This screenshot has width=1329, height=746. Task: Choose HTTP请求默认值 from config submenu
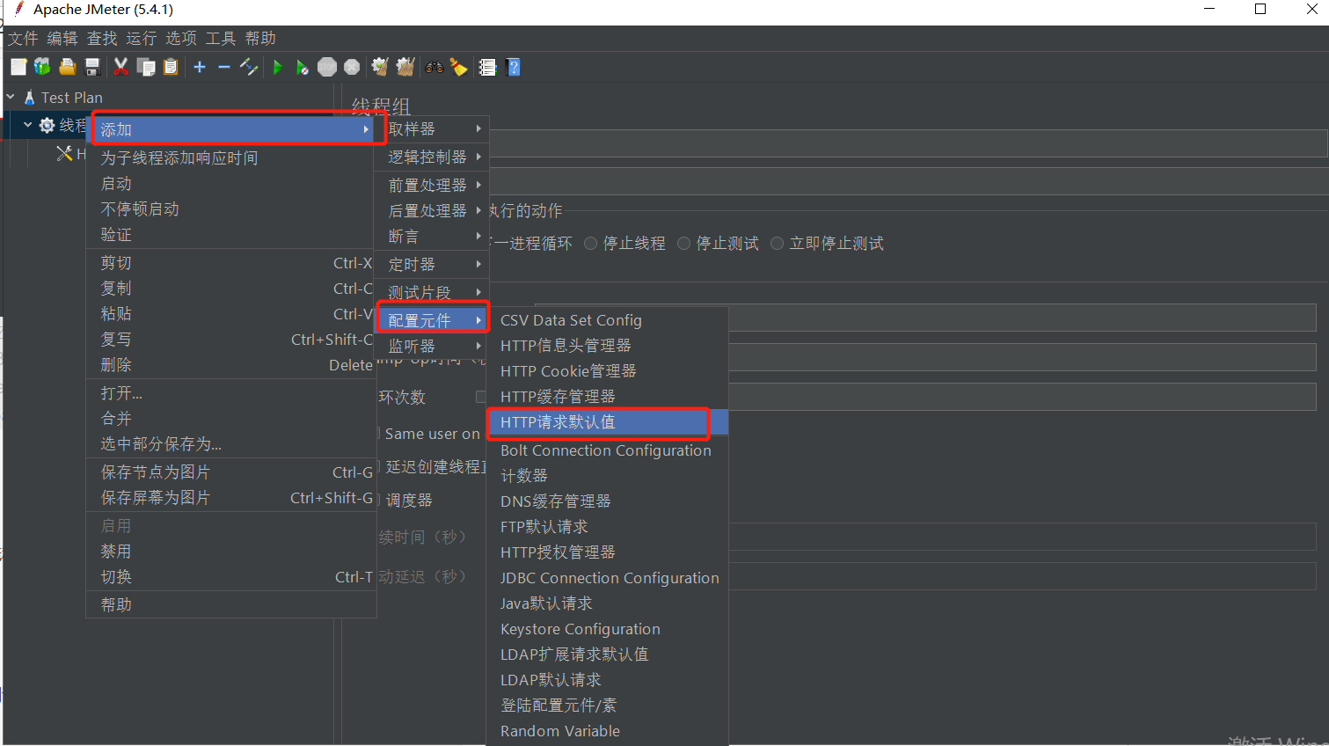coord(607,422)
